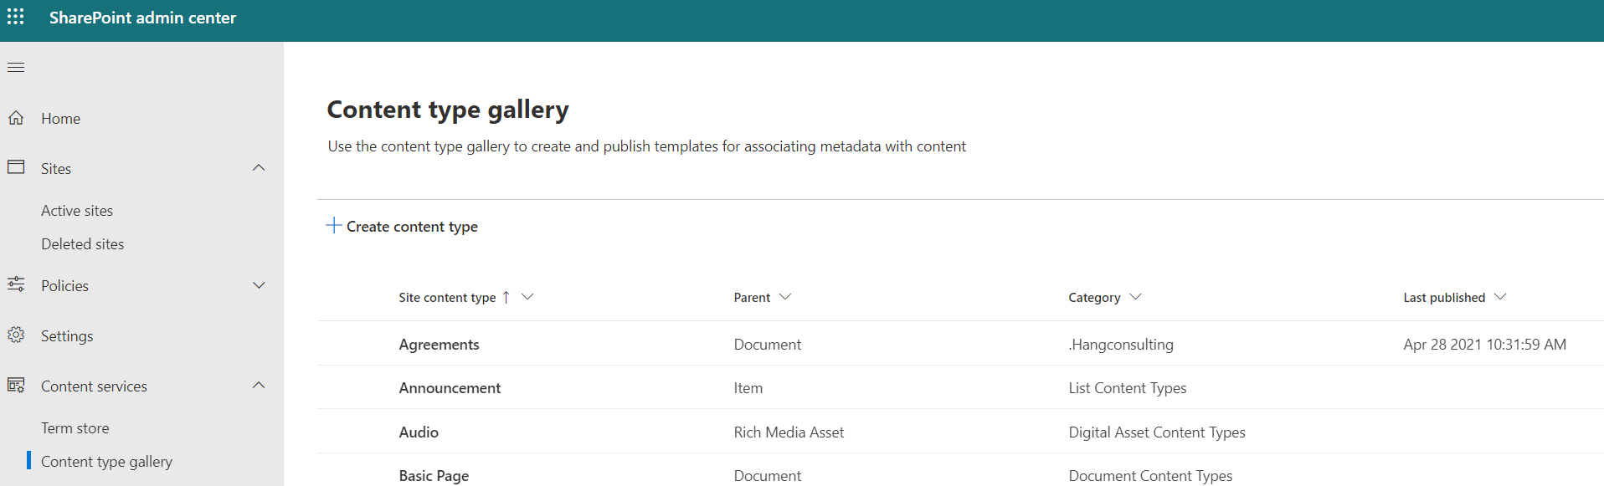This screenshot has height=486, width=1604.
Task: Open the Agreements content type
Action: (439, 344)
